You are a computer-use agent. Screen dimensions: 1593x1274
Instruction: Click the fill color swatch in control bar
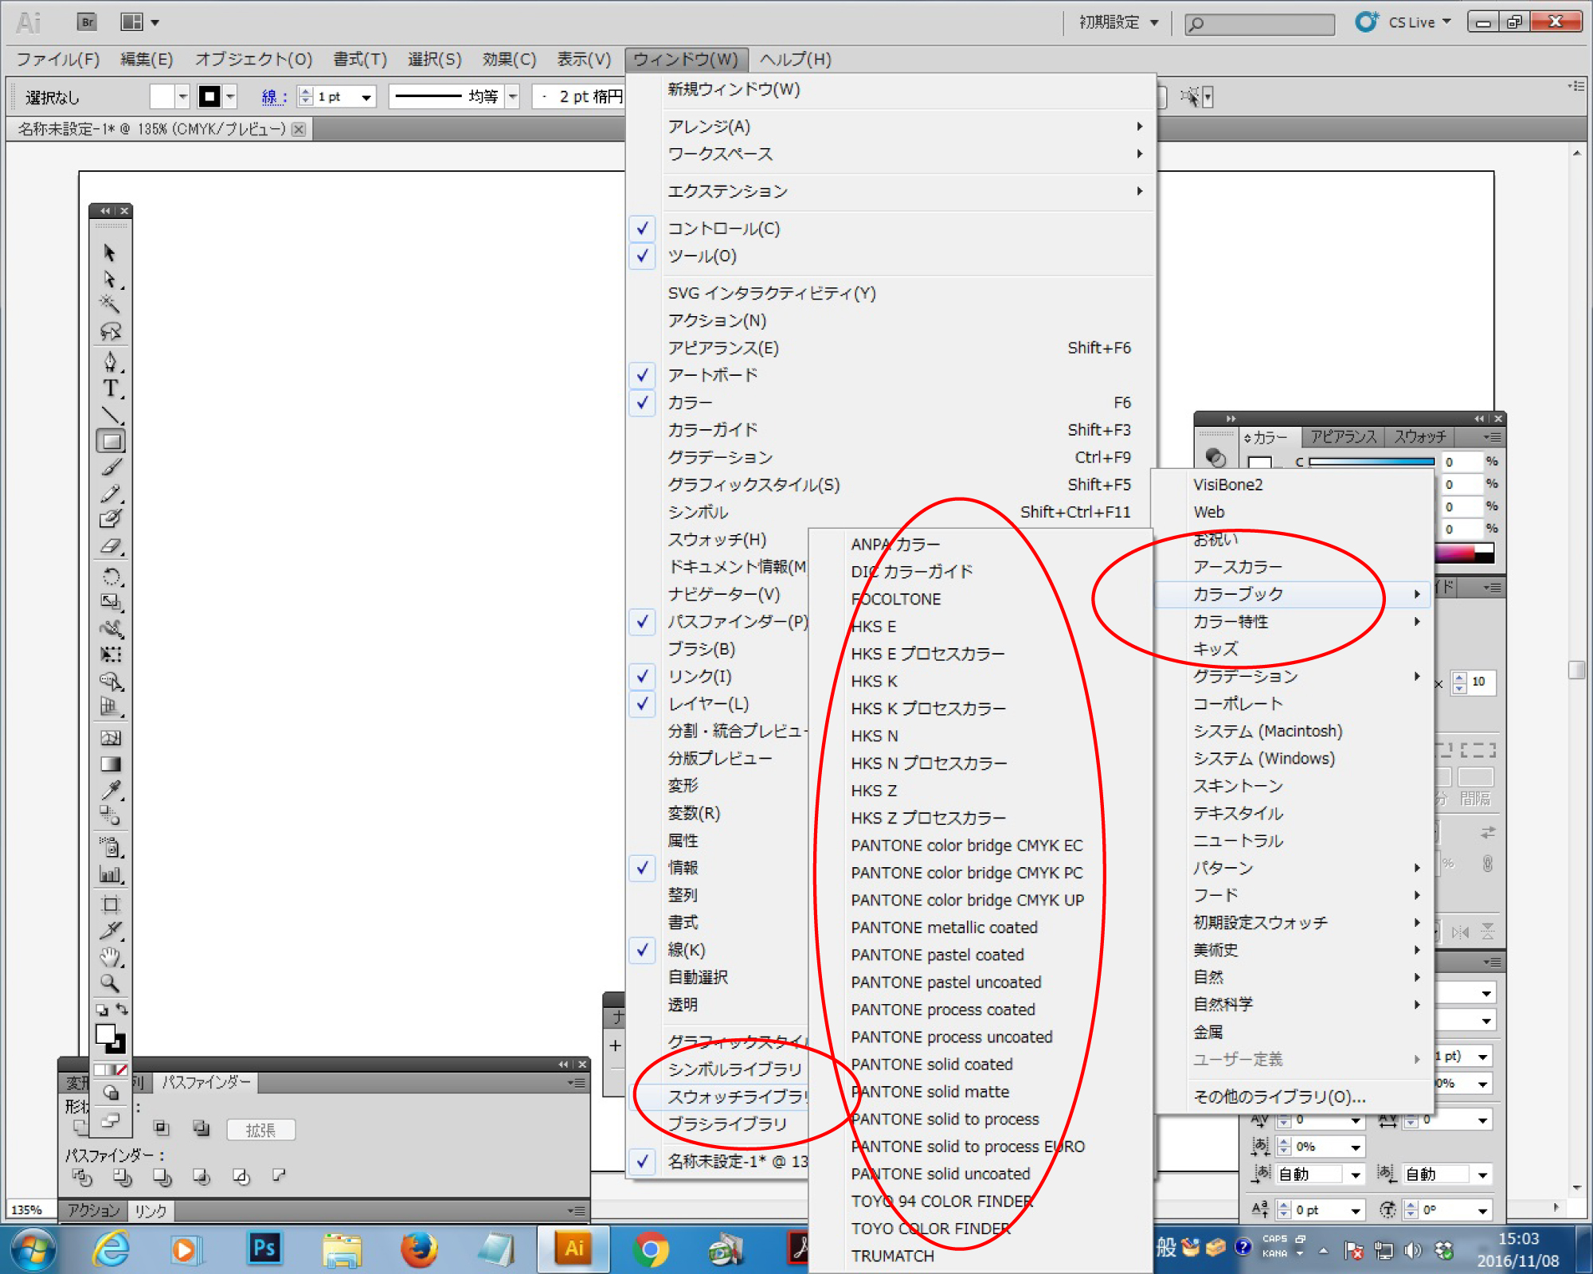click(x=162, y=96)
